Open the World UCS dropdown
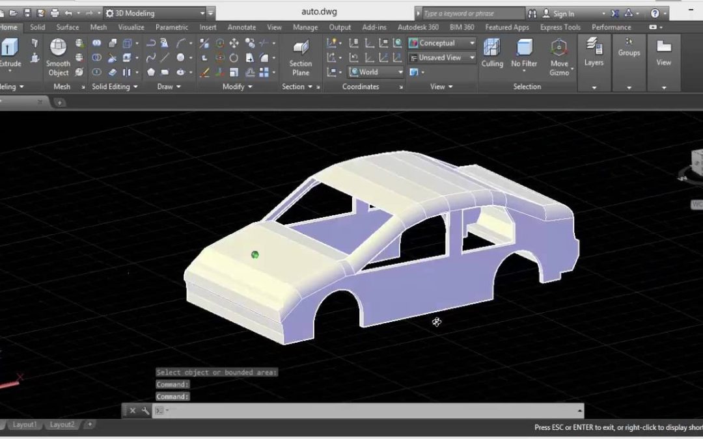Screen dimensions: 703x439 click(x=376, y=72)
